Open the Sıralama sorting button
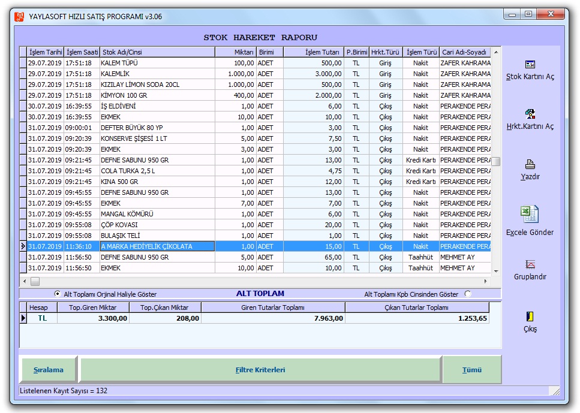Image resolution: width=580 pixels, height=413 pixels. (49, 370)
